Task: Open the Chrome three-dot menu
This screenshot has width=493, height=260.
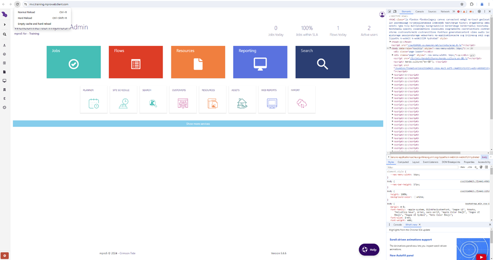Action: [489, 4]
